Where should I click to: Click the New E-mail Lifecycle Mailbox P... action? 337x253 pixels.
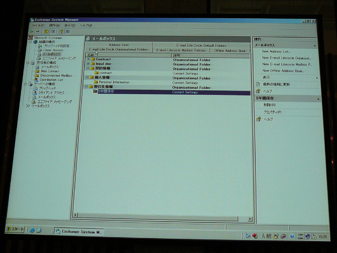click(287, 65)
